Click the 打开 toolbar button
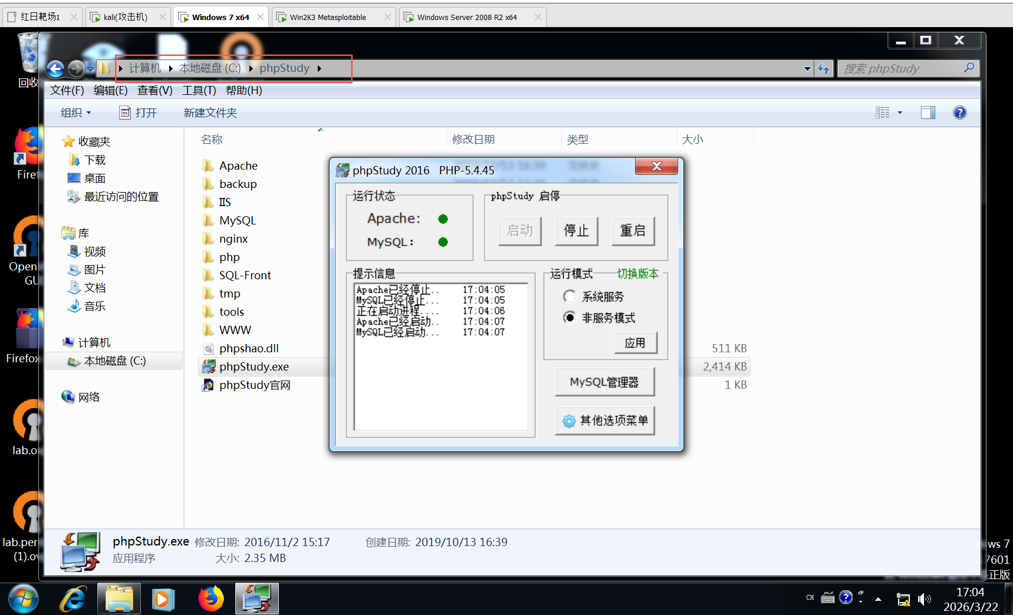1013x615 pixels. pyautogui.click(x=139, y=113)
